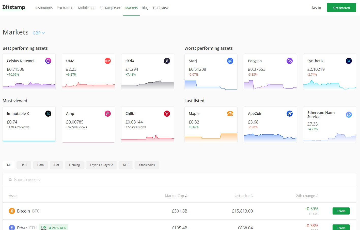Click Bitcoin price £15,813.00
Screen dimensions: 360x230
point(242,211)
